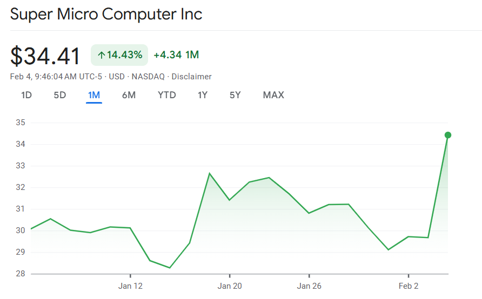Click the Jan 20 date label
482x299 pixels.
pyautogui.click(x=230, y=286)
